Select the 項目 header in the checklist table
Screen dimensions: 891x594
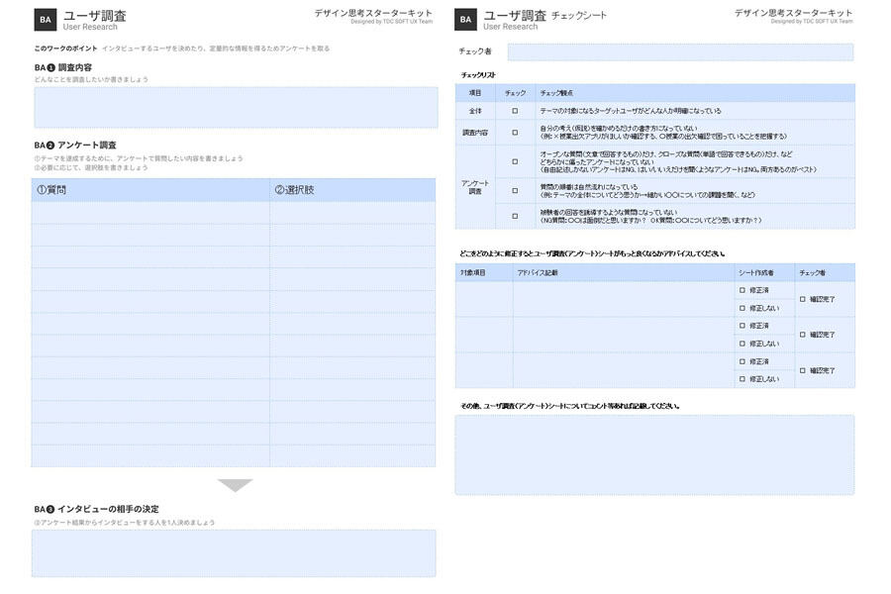[475, 93]
